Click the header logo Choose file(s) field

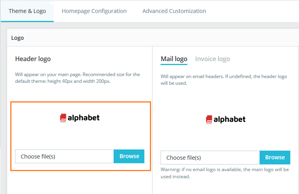coord(64,156)
